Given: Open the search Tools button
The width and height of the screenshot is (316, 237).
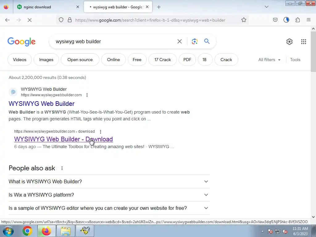Looking at the screenshot, I should tap(295, 60).
